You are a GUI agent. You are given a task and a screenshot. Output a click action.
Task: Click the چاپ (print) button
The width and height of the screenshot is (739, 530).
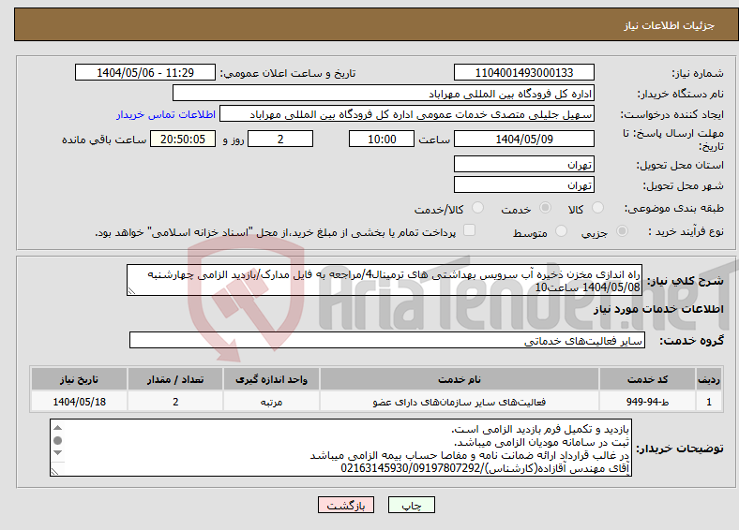(412, 505)
